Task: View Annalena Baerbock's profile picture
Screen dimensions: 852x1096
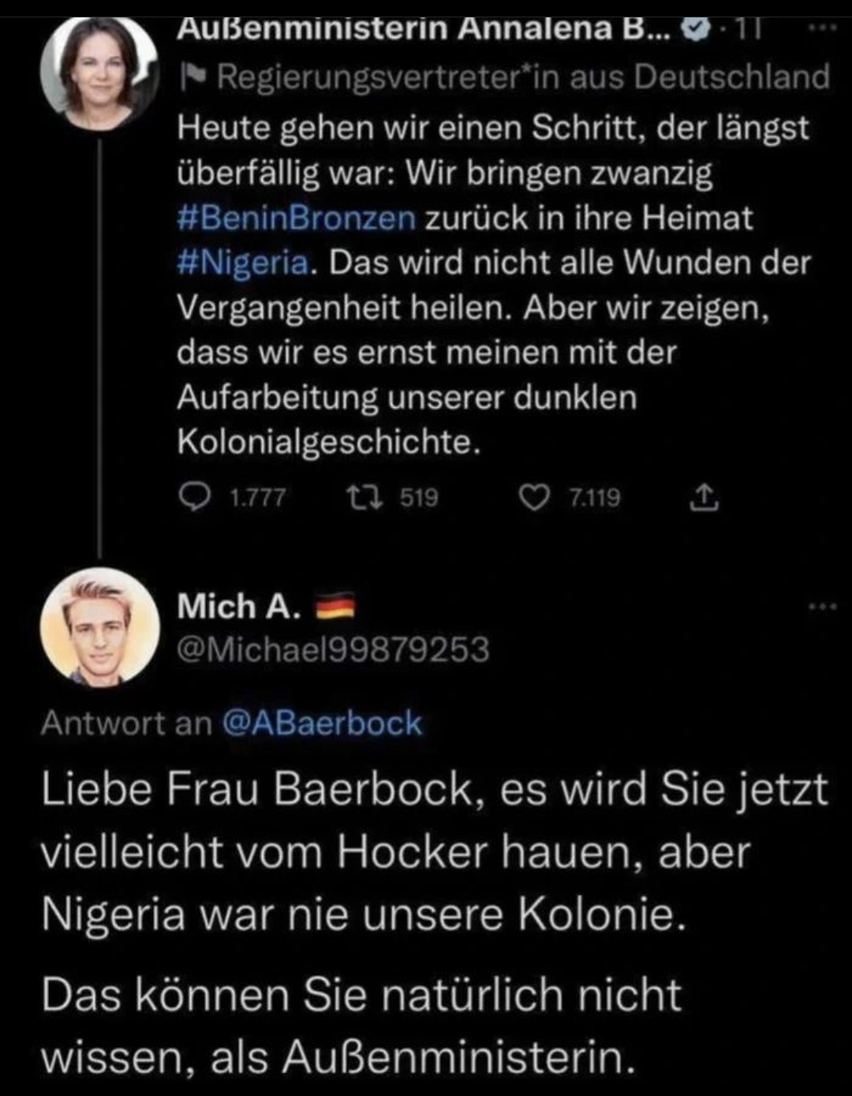Action: click(98, 72)
